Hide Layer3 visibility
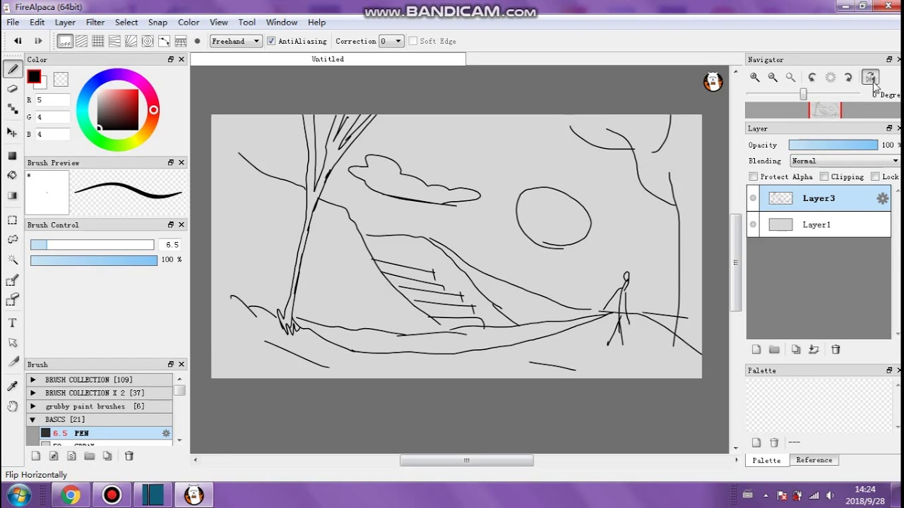The height and width of the screenshot is (508, 904). [753, 198]
